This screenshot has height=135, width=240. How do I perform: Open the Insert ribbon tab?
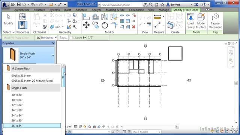pos(67,10)
